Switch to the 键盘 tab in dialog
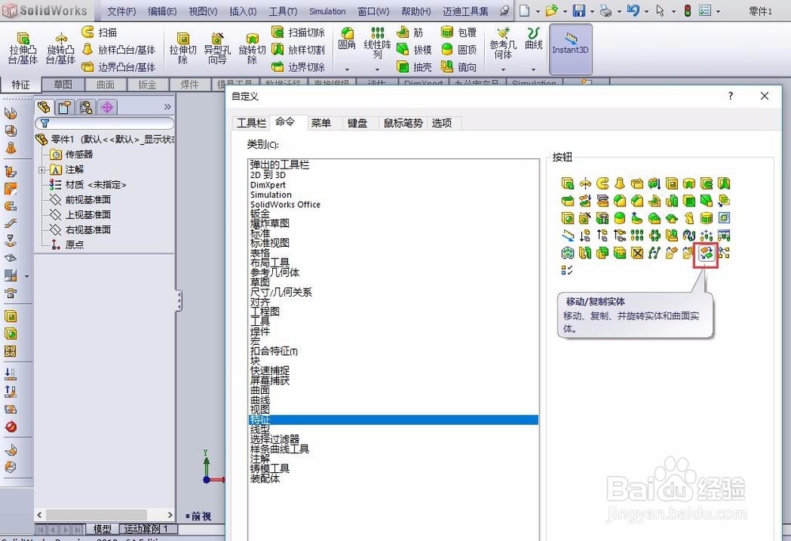This screenshot has height=541, width=791. (358, 123)
